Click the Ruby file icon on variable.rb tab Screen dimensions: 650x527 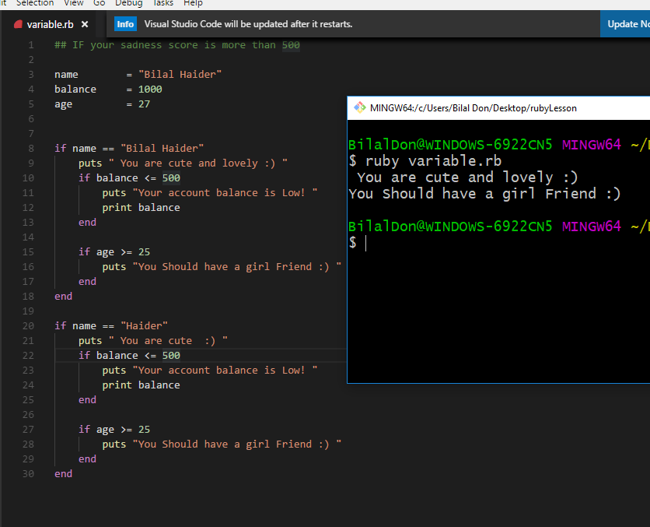[18, 24]
